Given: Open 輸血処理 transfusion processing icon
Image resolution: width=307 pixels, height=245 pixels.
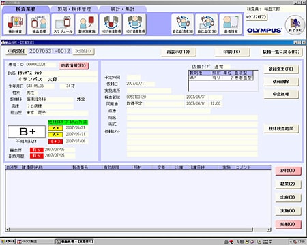Looking at the screenshot, I should 39,24.
